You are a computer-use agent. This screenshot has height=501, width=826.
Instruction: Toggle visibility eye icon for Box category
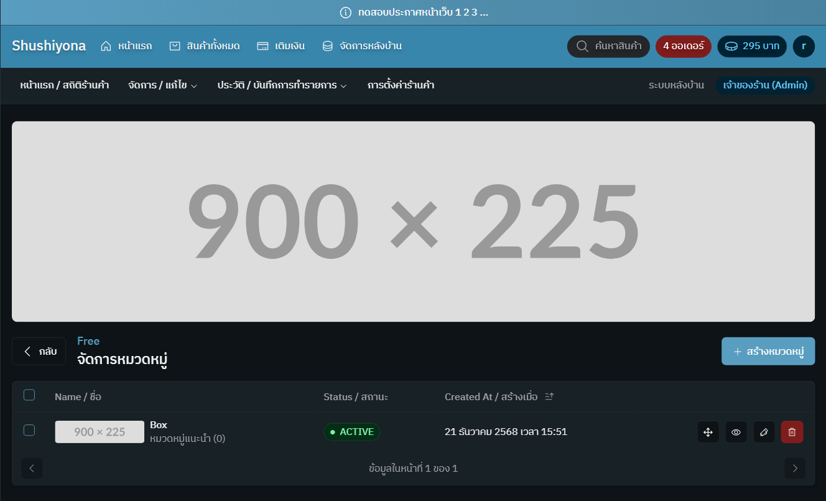click(x=736, y=432)
